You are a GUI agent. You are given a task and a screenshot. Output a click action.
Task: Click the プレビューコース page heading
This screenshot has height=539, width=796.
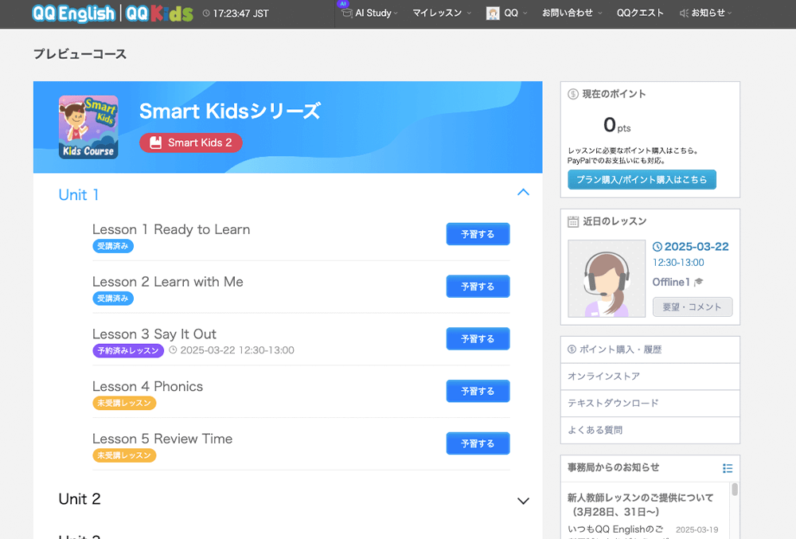80,54
